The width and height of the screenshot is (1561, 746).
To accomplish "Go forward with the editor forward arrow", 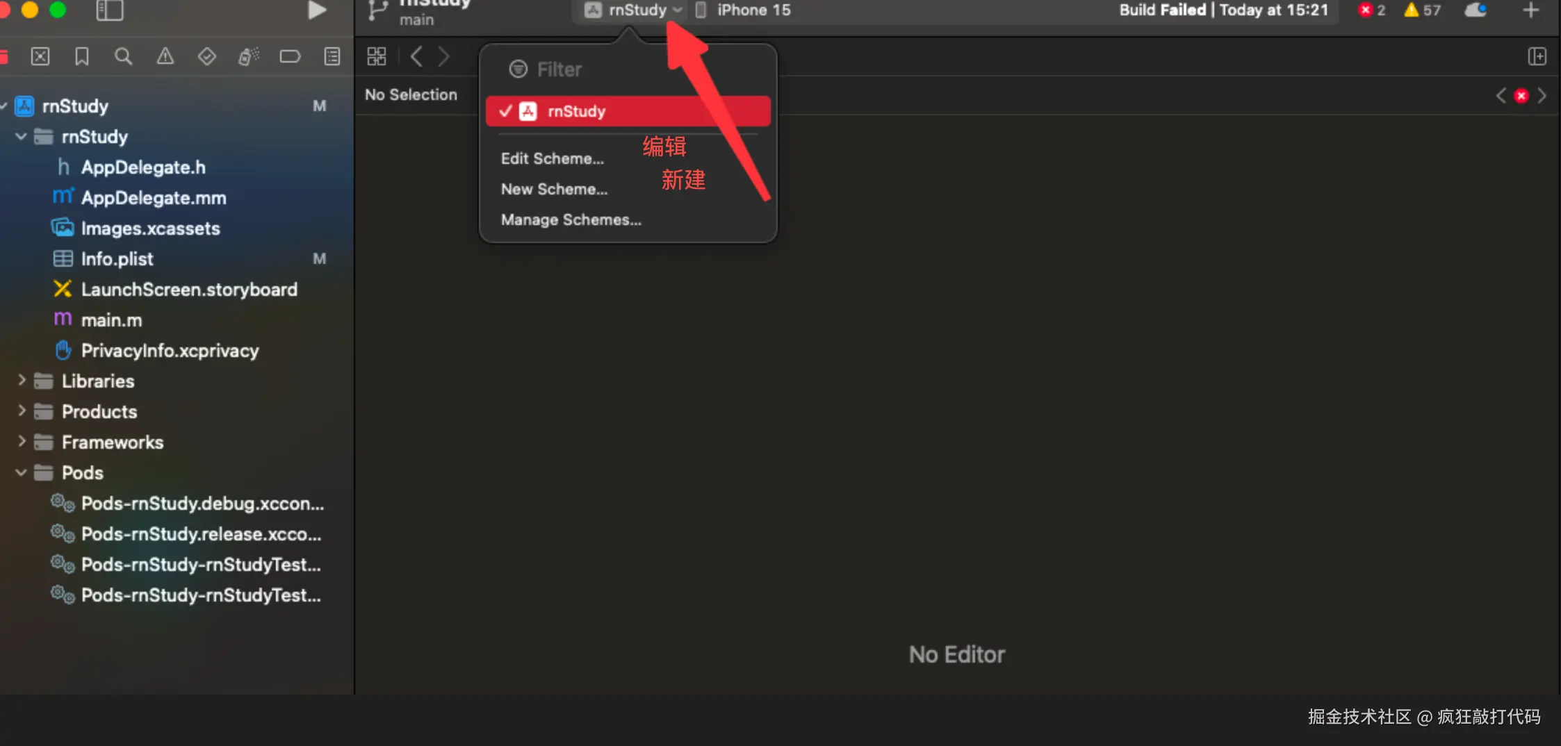I will 443,56.
